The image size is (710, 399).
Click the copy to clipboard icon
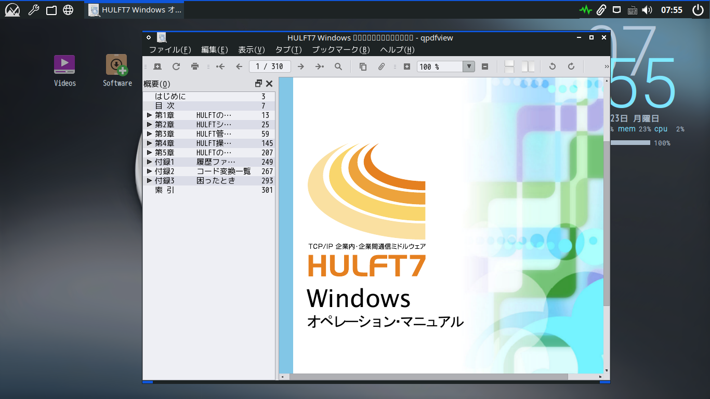click(x=363, y=66)
